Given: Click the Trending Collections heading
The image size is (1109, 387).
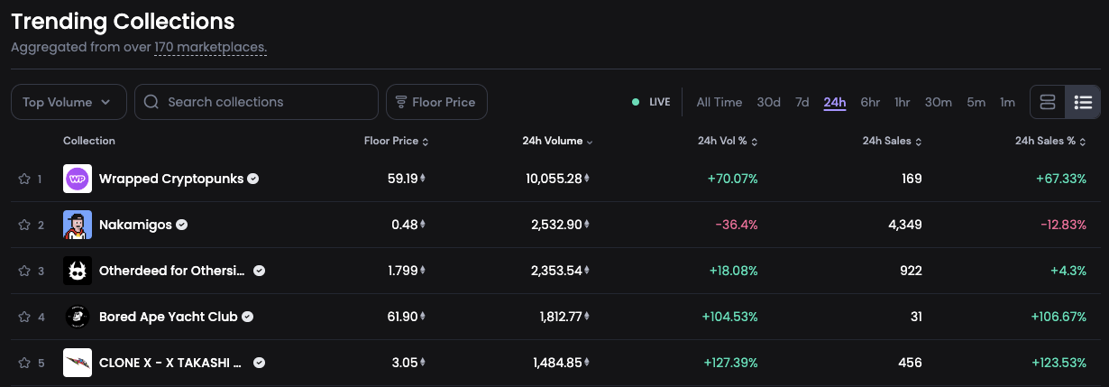Looking at the screenshot, I should [x=123, y=21].
